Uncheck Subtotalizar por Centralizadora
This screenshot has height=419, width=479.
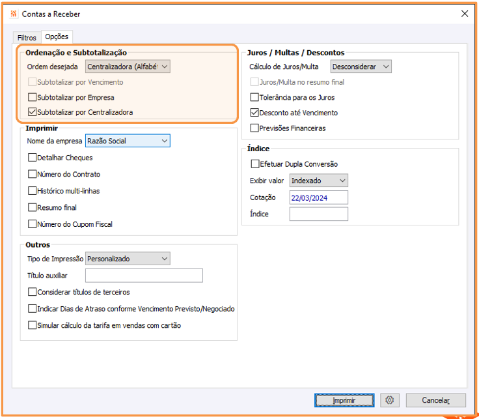click(x=33, y=112)
